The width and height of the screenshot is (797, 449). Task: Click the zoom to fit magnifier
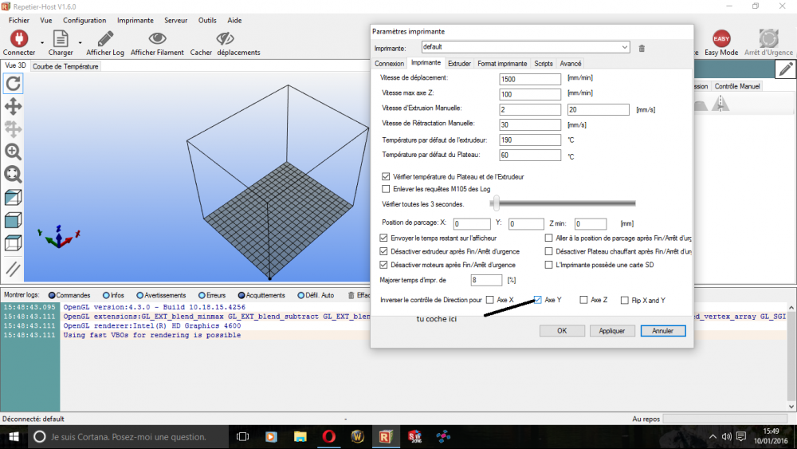(14, 175)
